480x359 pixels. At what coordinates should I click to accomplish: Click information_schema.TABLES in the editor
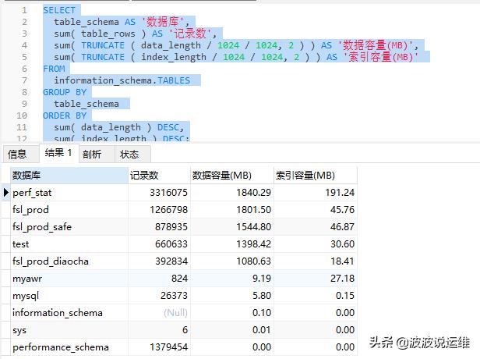point(122,80)
